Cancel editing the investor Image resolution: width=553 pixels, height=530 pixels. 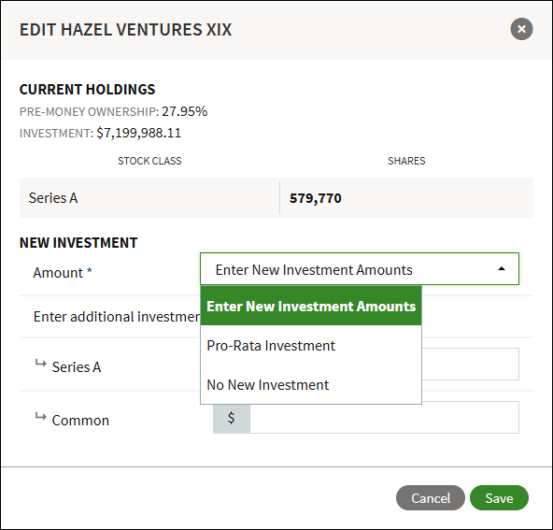[431, 498]
